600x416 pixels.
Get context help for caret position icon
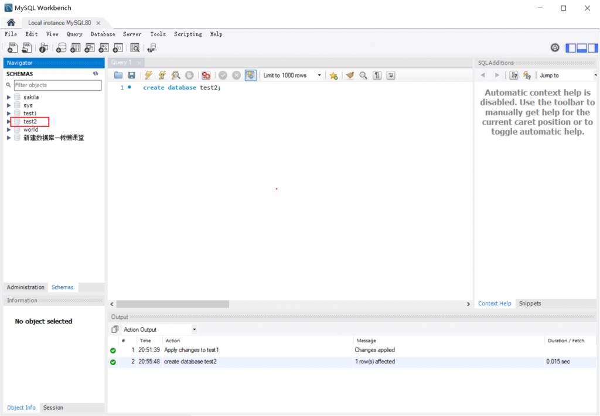[527, 75]
